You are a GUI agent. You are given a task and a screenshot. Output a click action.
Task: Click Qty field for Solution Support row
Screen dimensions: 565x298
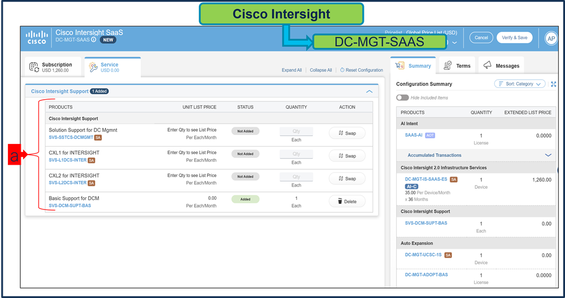pyautogui.click(x=296, y=132)
